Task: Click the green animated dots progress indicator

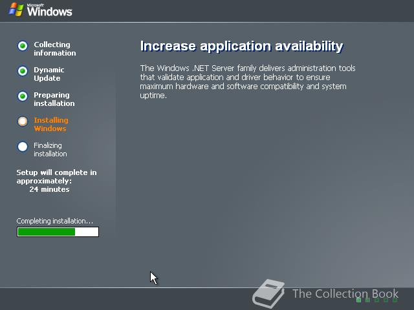Action: click(376, 300)
